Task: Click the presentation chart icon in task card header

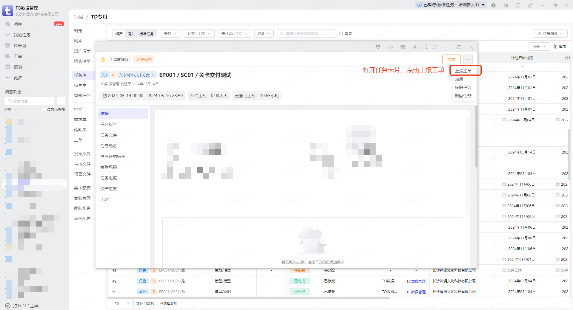Action: (x=378, y=47)
